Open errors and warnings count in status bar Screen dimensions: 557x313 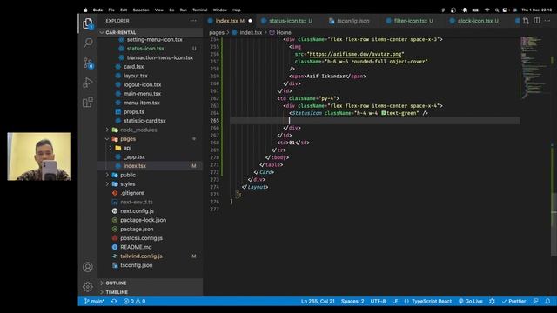click(x=135, y=302)
